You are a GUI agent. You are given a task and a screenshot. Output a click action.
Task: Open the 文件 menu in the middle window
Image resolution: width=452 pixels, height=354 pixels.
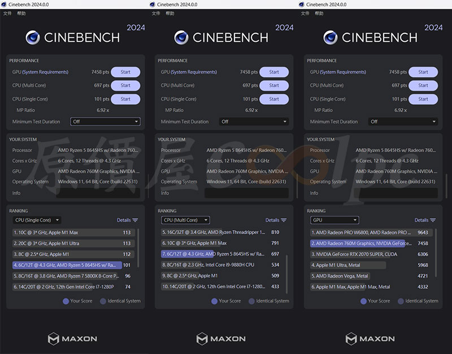[x=156, y=13]
